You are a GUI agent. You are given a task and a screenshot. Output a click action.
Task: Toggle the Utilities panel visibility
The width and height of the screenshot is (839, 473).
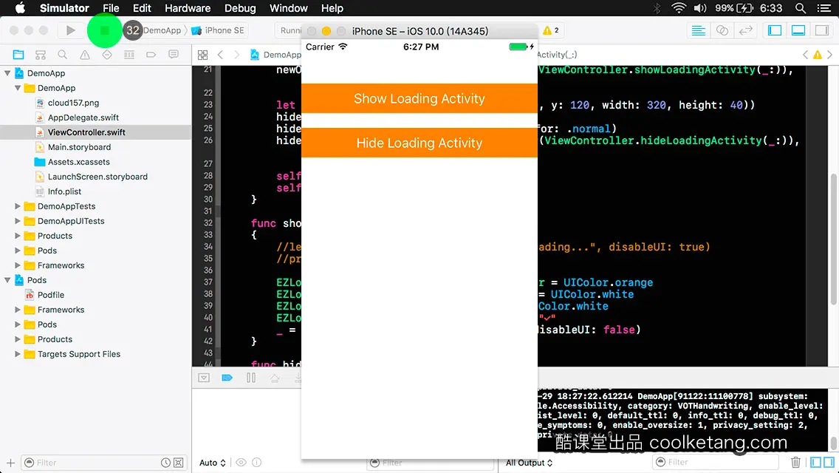pos(822,30)
